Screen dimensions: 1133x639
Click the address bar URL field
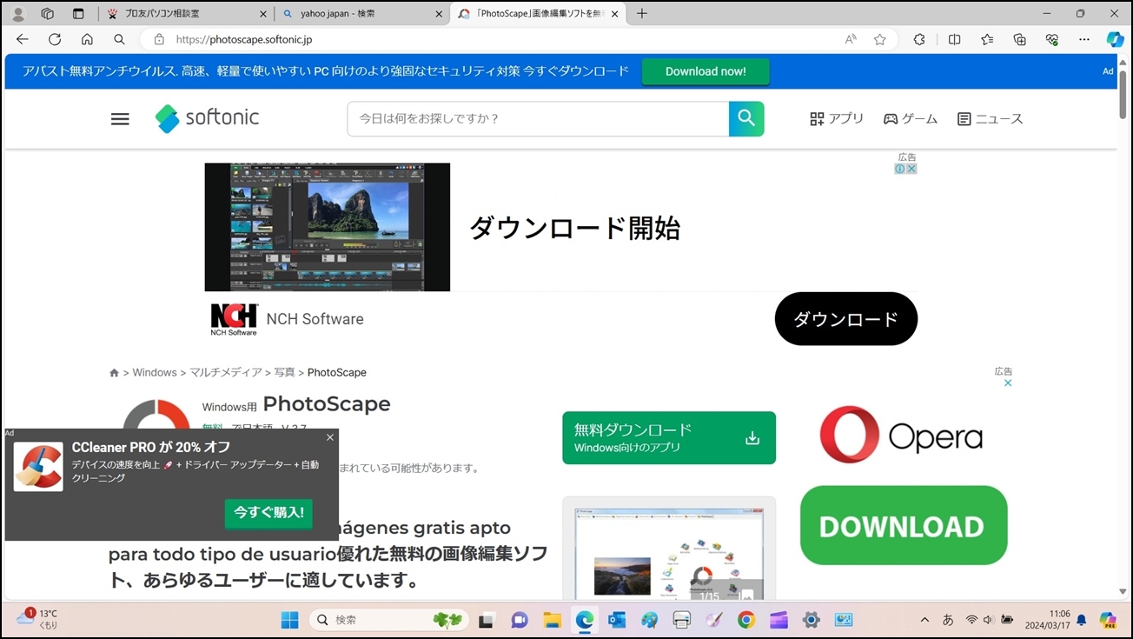click(x=491, y=39)
